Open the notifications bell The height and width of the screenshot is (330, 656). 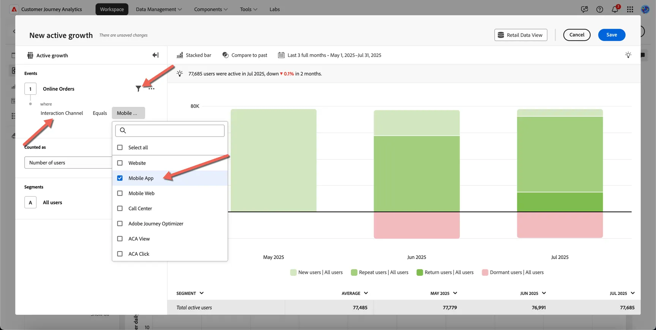tap(615, 9)
